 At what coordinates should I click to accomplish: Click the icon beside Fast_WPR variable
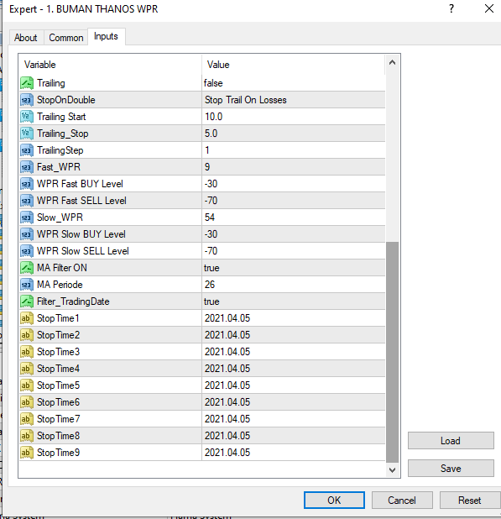[27, 167]
